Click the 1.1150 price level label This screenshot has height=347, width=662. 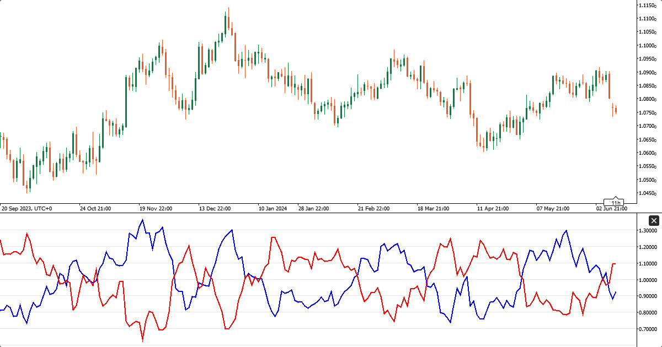pos(647,6)
